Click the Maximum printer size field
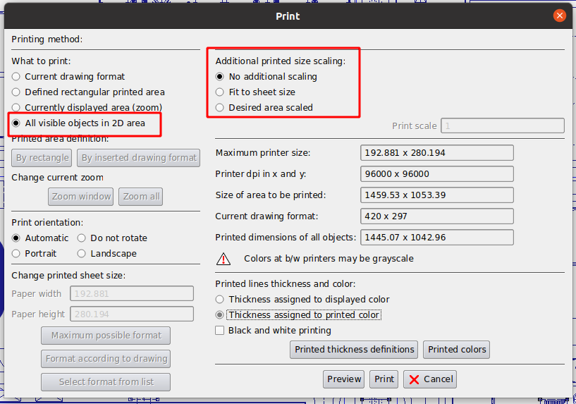This screenshot has width=576, height=404. (x=436, y=152)
